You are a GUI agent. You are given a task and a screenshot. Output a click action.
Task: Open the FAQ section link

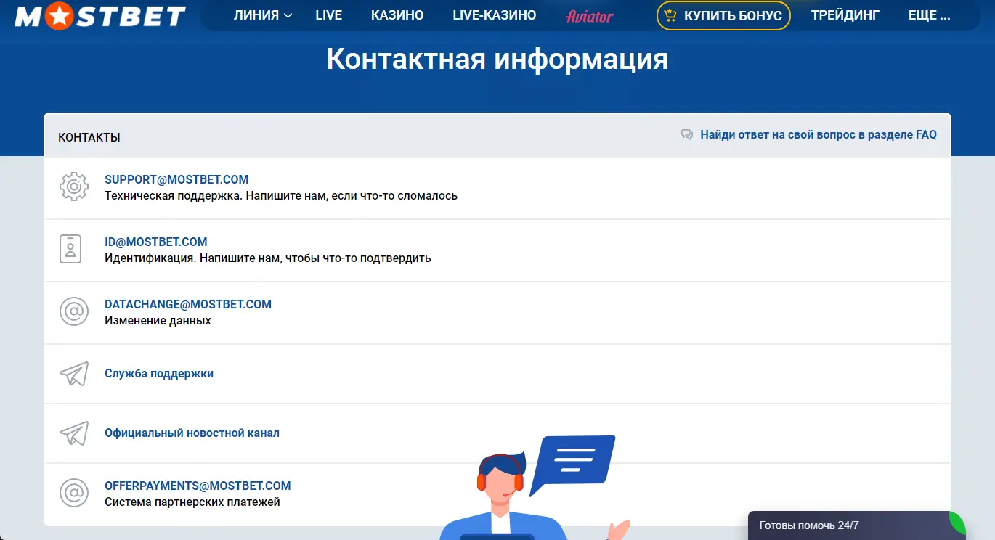pos(819,134)
